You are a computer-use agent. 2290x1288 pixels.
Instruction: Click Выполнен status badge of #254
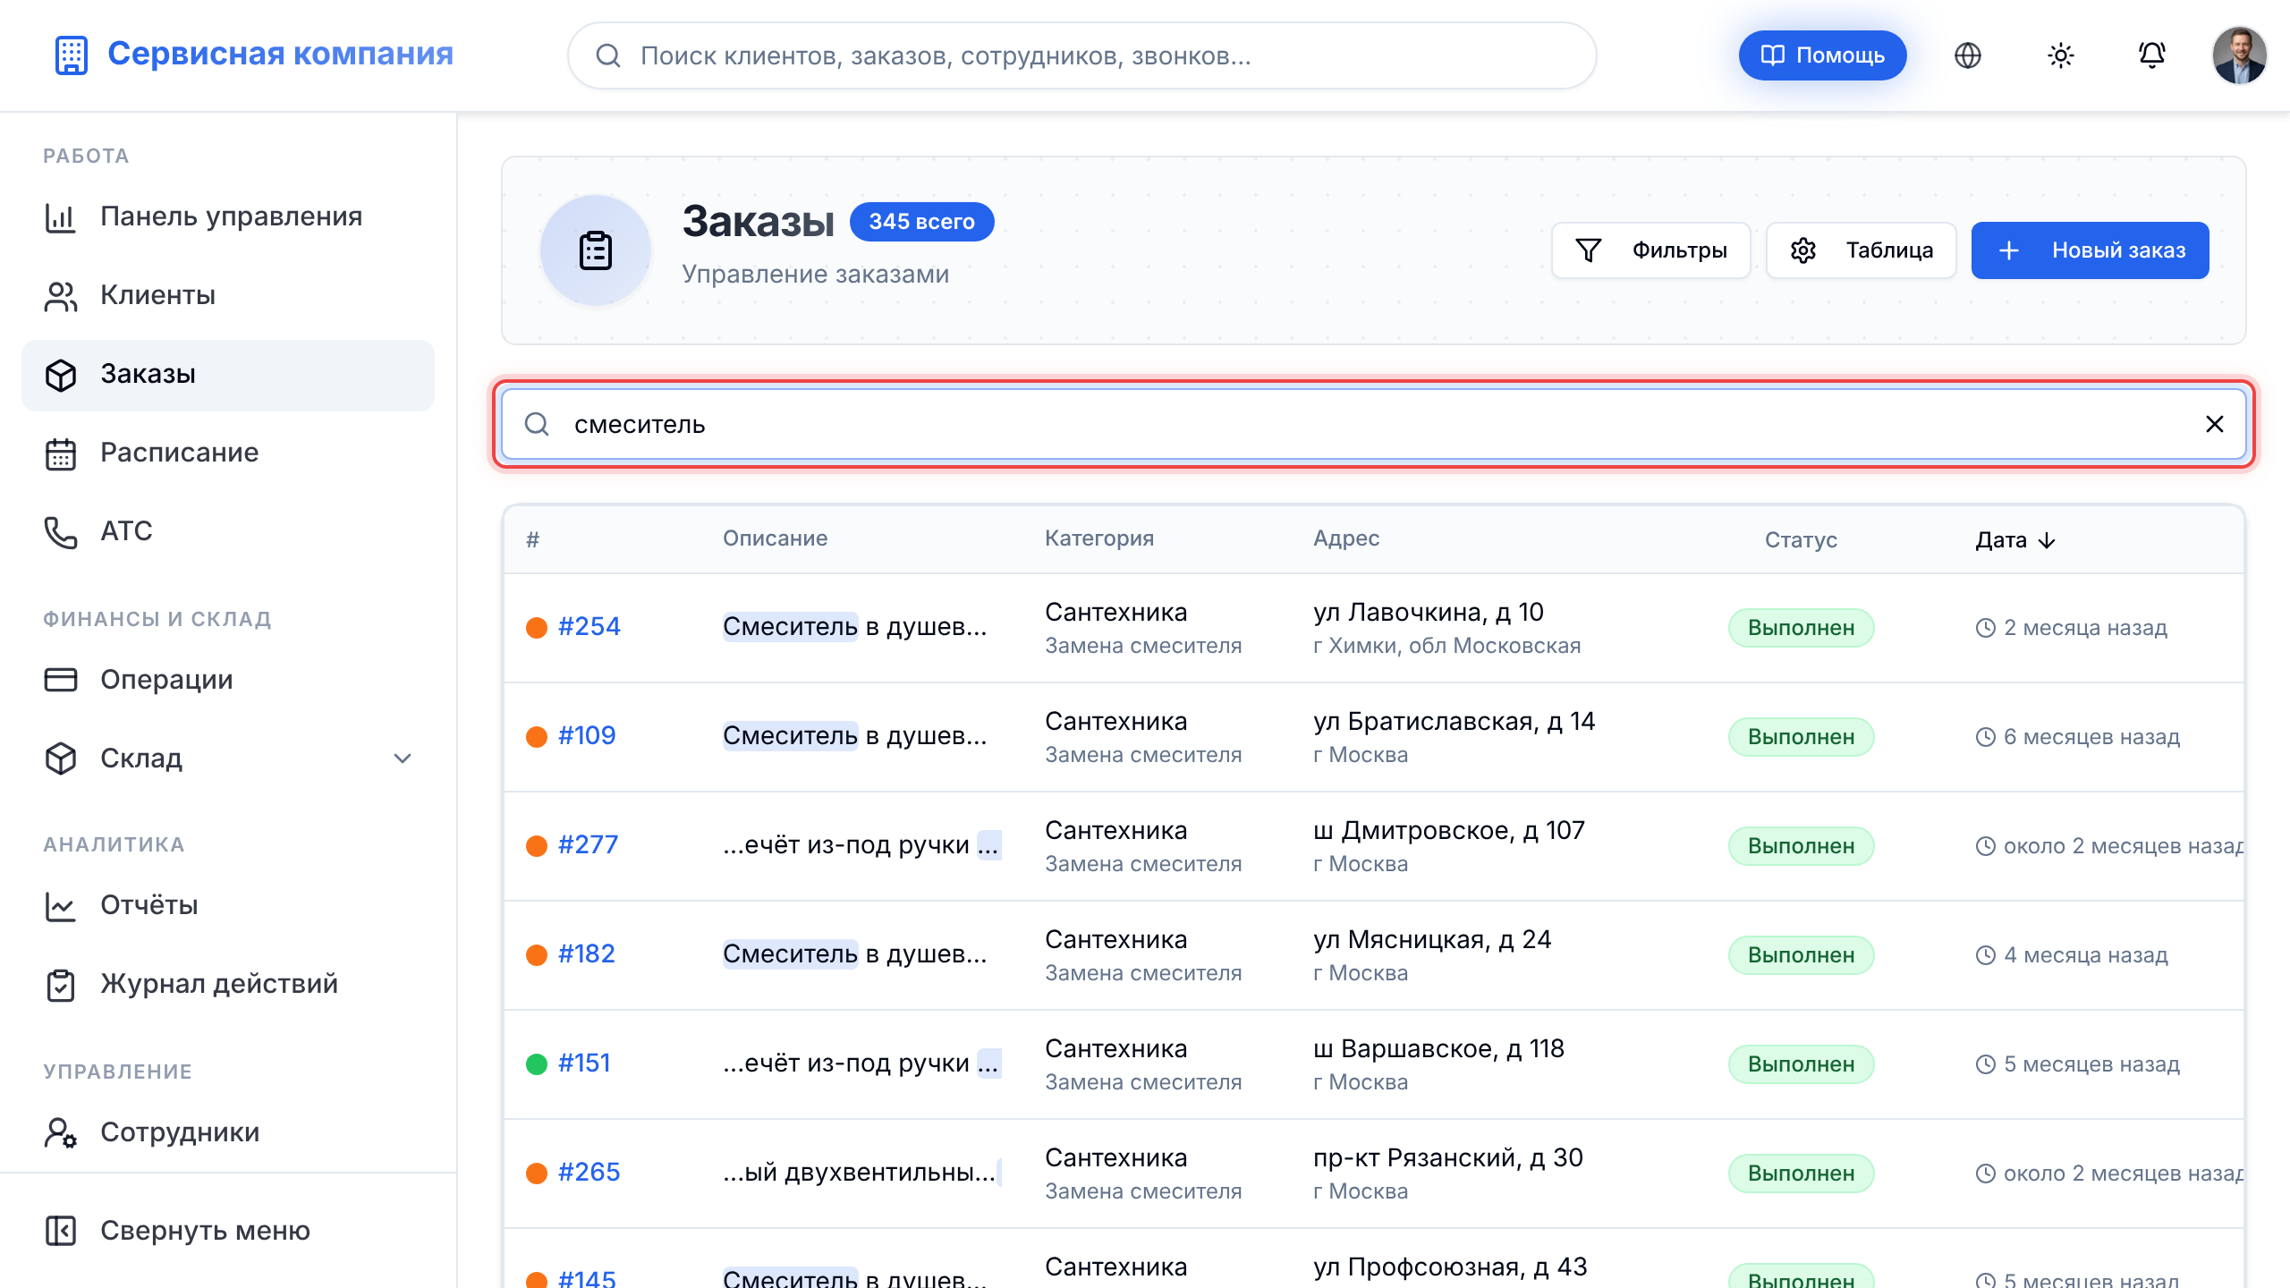tap(1801, 628)
